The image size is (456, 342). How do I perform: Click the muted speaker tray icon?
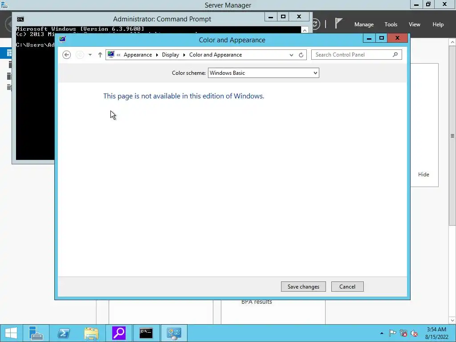[414, 333]
